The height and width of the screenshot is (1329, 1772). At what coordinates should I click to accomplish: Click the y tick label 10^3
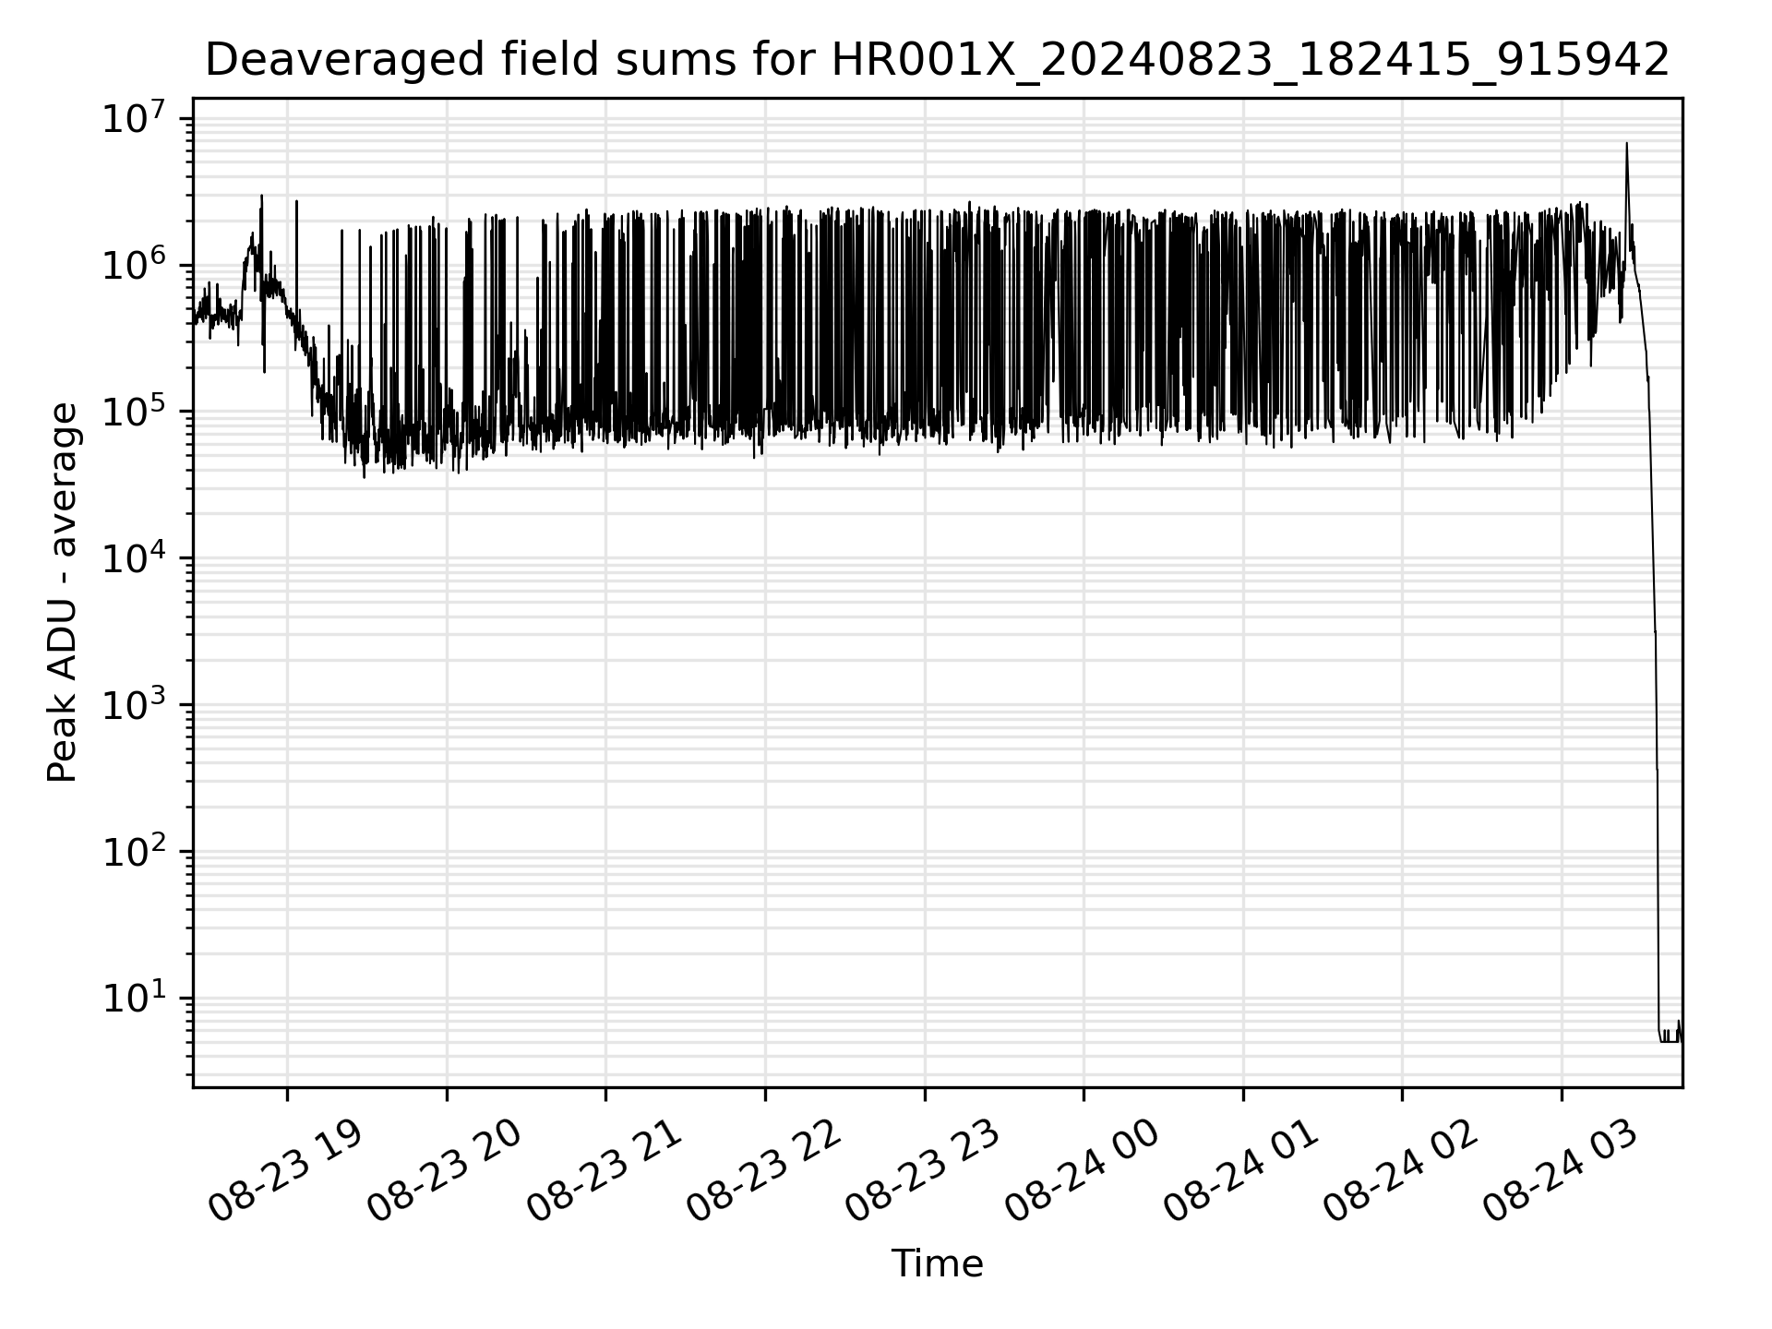(135, 704)
